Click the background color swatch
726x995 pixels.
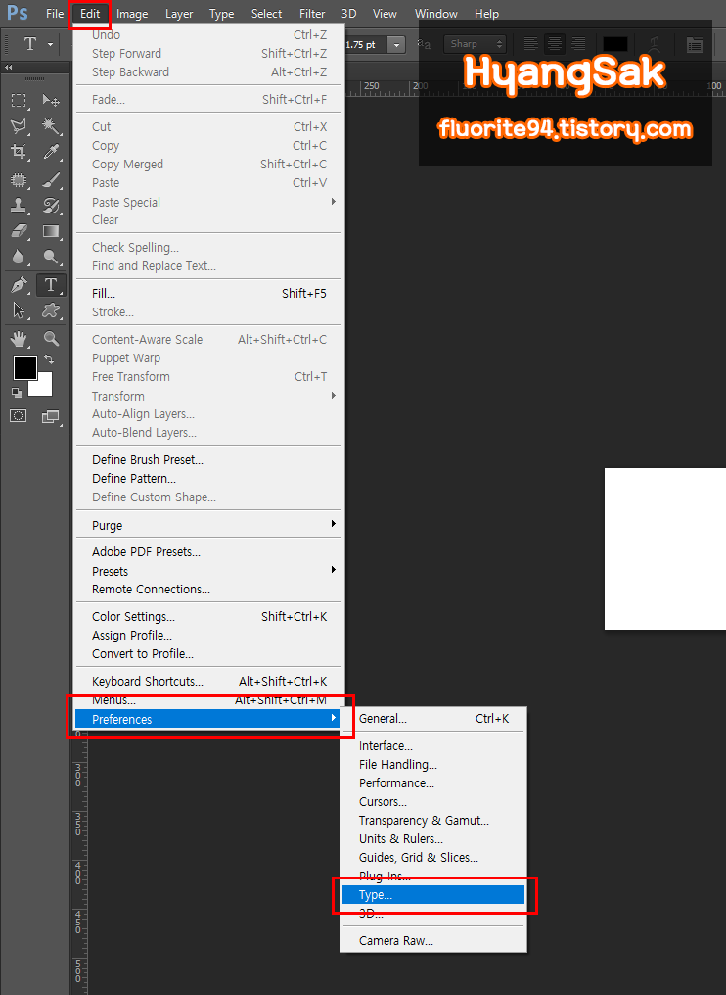pyautogui.click(x=42, y=387)
